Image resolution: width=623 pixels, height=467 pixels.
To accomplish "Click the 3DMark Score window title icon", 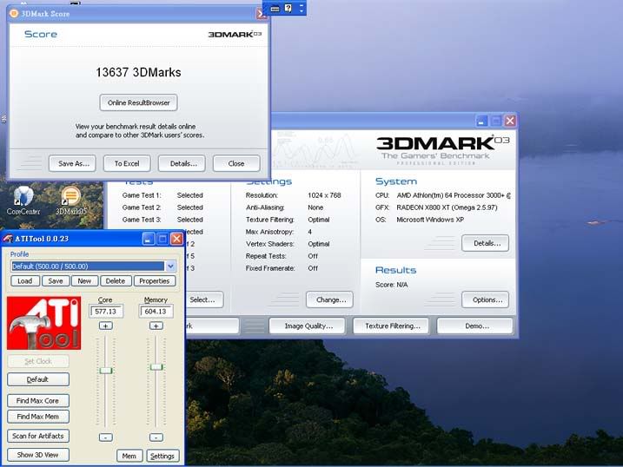I will coord(14,14).
